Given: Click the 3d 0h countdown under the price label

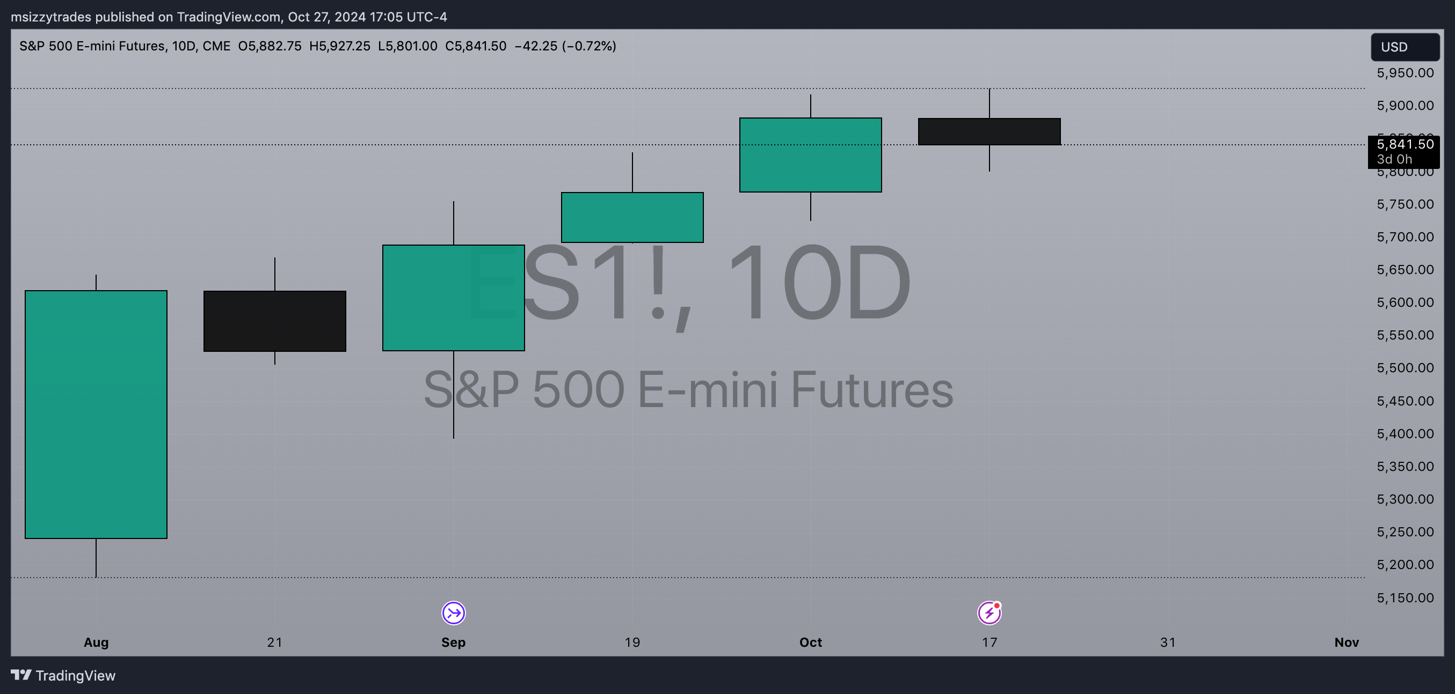Looking at the screenshot, I should 1394,160.
